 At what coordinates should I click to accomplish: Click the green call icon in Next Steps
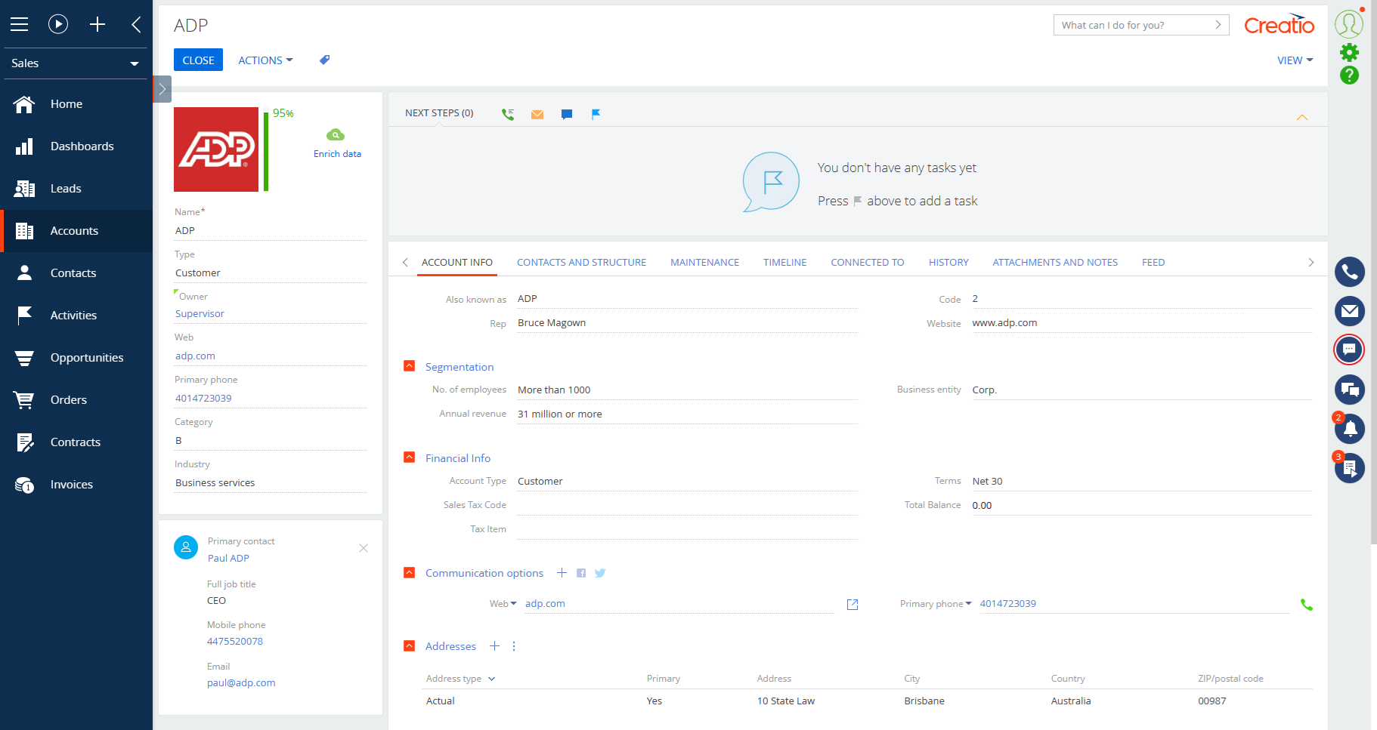pyautogui.click(x=507, y=113)
